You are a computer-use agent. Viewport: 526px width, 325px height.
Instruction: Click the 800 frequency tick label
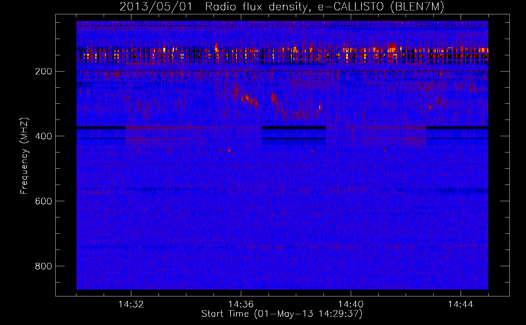(43, 266)
